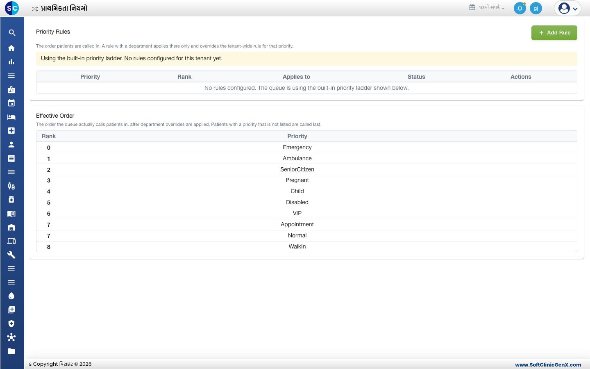The image size is (590, 369).
Task: Click the Rank header in Priority Rules table
Action: [184, 77]
